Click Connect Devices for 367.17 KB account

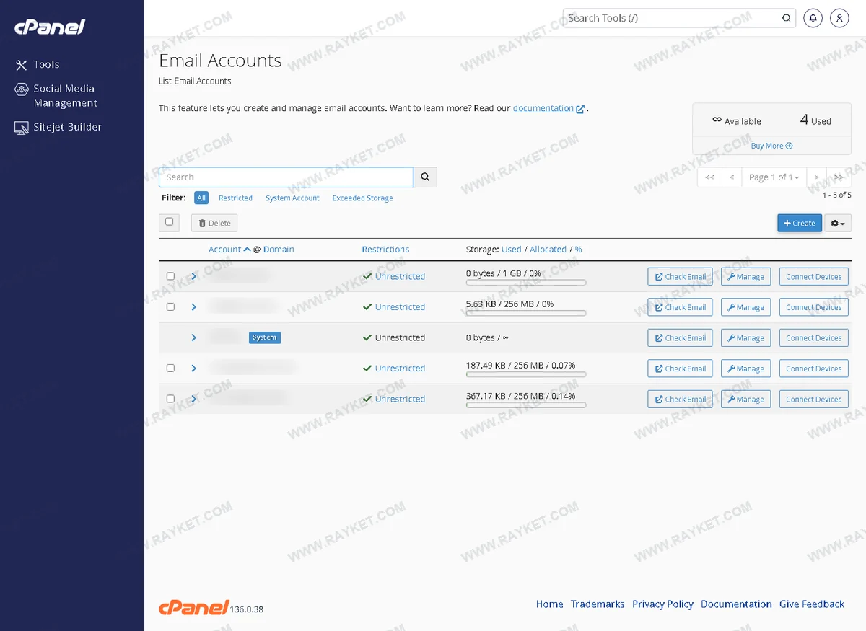point(814,399)
